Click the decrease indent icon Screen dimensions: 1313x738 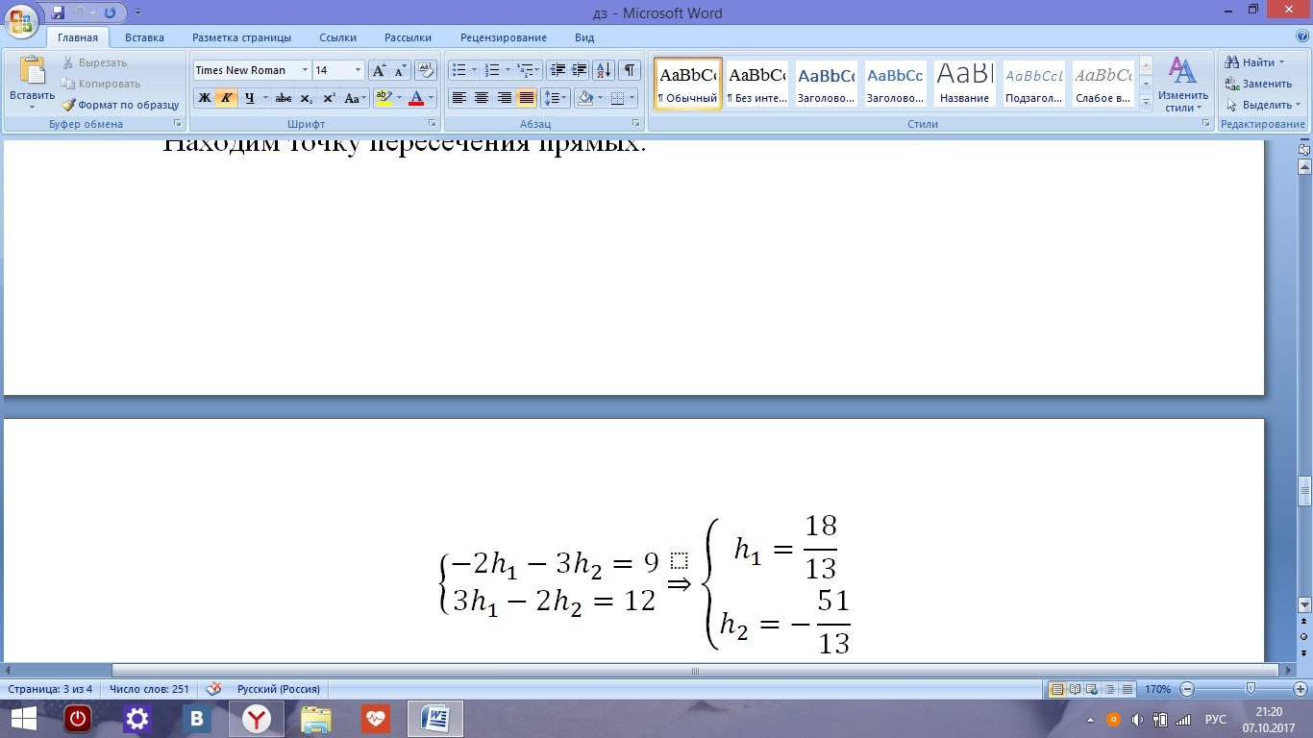[x=557, y=70]
